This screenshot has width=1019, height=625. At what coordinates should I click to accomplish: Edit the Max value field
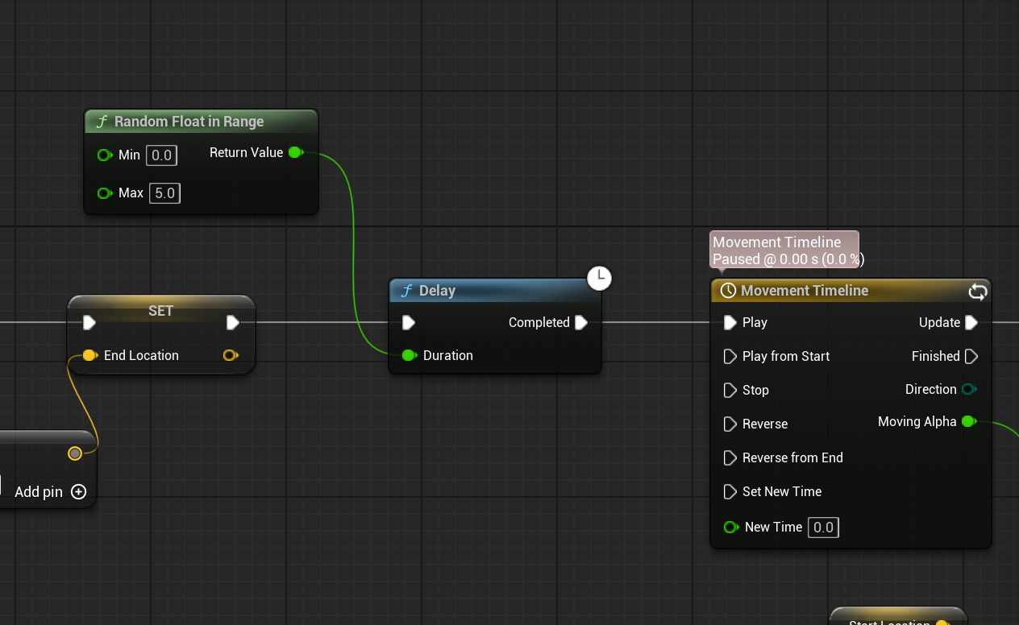point(164,192)
